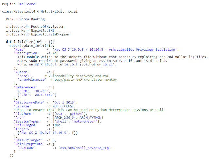Click the 'DefaultTarget' hash key
This screenshot has width=209, height=159.
pos(28,140)
